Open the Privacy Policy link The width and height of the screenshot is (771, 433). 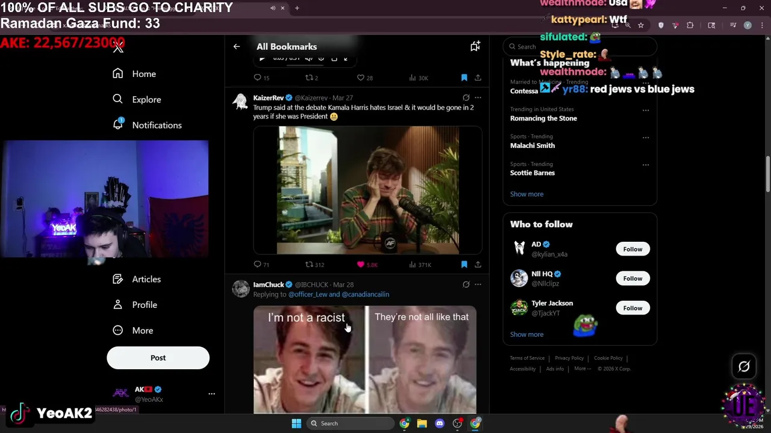569,358
